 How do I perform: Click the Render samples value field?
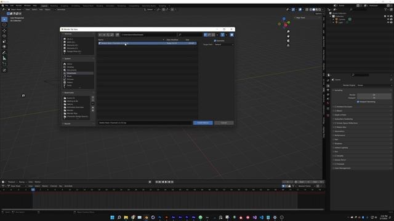(x=374, y=95)
